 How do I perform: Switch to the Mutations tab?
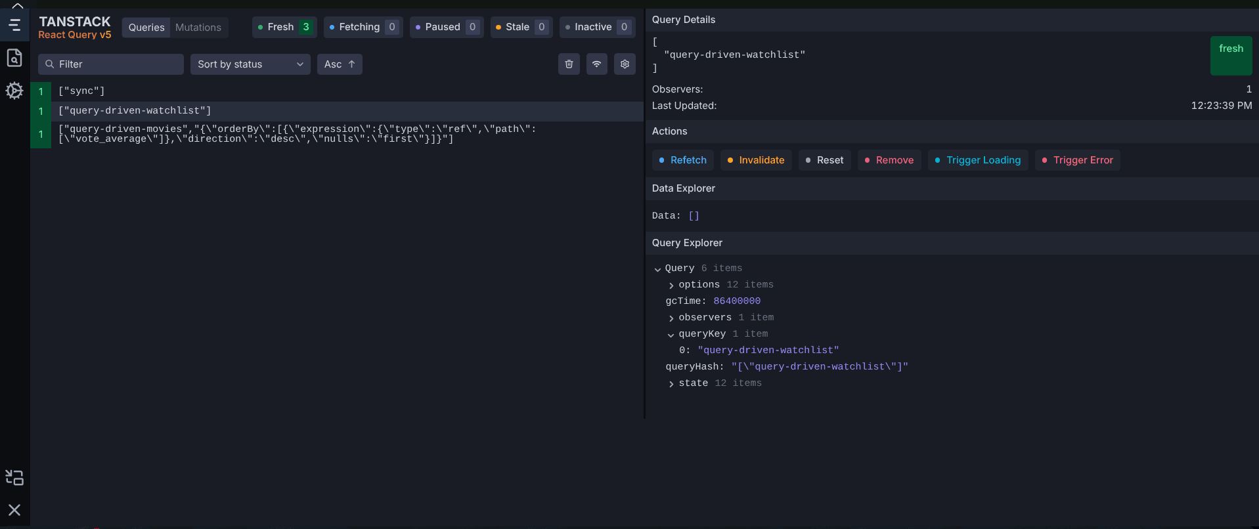coord(198,27)
